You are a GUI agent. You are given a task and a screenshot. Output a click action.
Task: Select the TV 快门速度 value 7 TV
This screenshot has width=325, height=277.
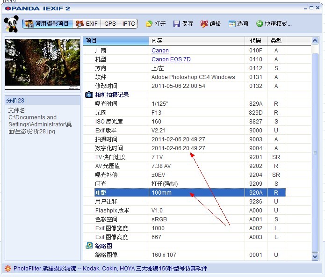157,157
